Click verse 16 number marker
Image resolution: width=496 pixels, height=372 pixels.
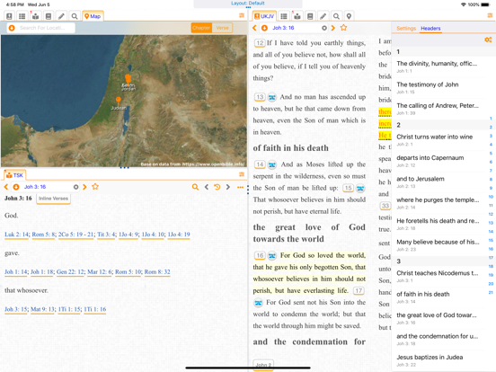pos(260,255)
